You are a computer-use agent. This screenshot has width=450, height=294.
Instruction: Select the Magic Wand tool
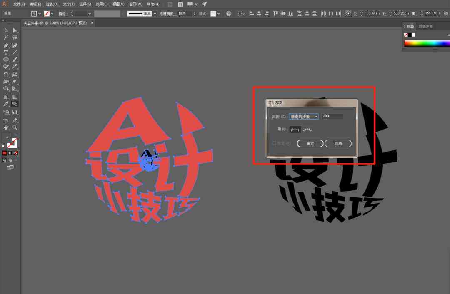(x=6, y=37)
